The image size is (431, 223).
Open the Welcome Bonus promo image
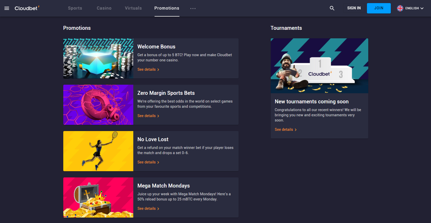click(x=98, y=58)
